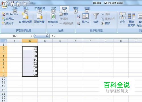
Task: Toggle the Filter funnel (筛选)
Action: point(96,18)
